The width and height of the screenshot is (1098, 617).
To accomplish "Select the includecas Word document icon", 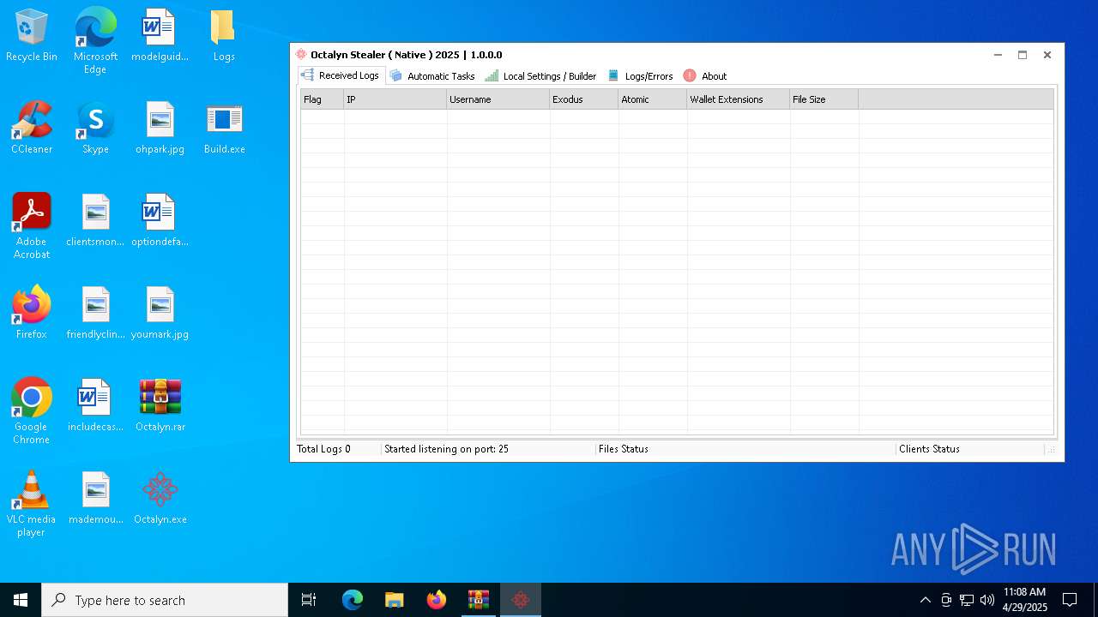I will (x=95, y=406).
